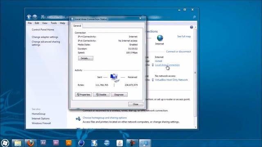This screenshot has width=262, height=147.
Task: Open the Windows Start menu
Action: pyautogui.click(x=5, y=143)
